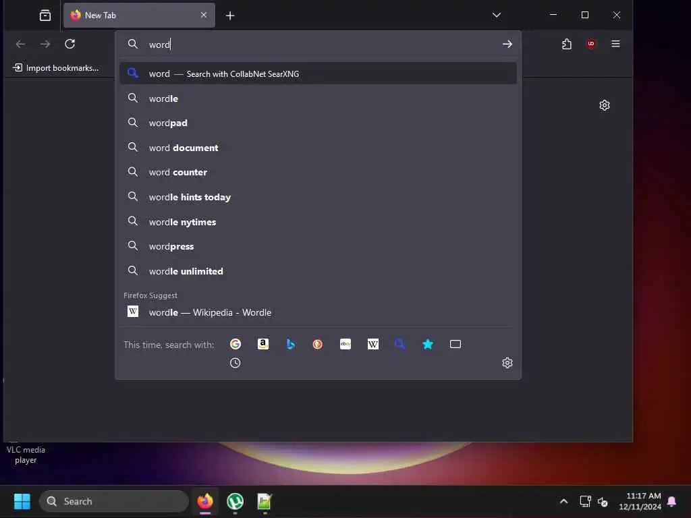
Task: Open uTorrent from the taskbar
Action: point(235,501)
